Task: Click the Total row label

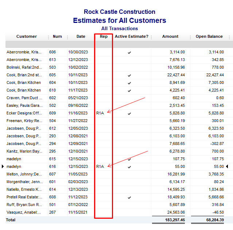Action: [x=11, y=220]
